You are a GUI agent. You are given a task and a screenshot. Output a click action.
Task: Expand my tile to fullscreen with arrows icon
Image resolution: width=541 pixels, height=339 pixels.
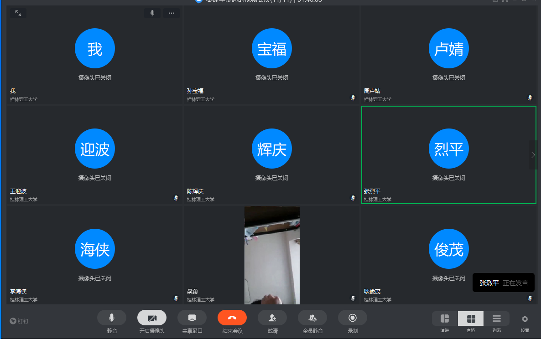coord(18,13)
